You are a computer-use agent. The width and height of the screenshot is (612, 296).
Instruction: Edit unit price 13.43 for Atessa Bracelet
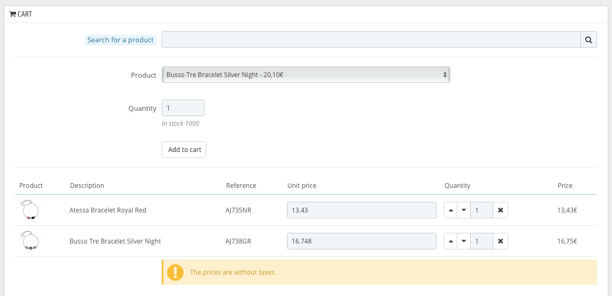click(x=361, y=210)
